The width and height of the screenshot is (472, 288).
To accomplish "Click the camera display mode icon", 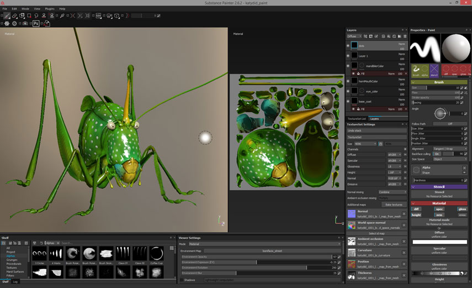I will pyautogui.click(x=109, y=15).
